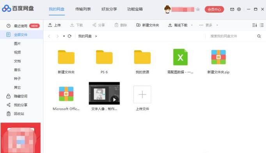Click the Baidu Netdisk cloud logo

tap(7, 8)
